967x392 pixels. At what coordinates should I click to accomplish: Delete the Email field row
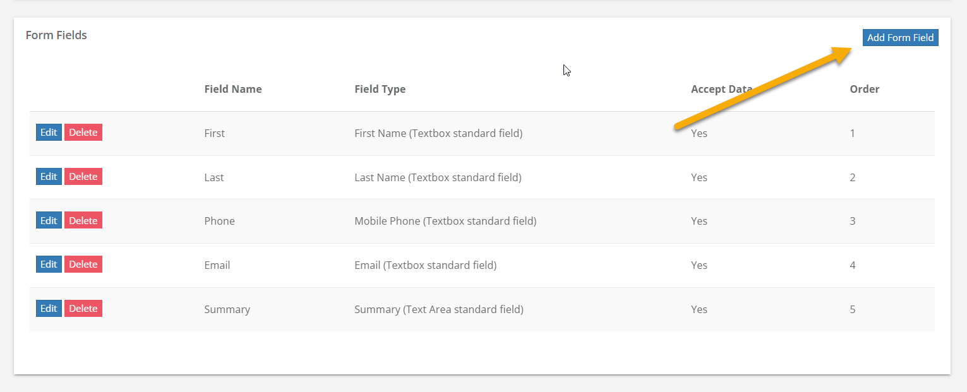[x=83, y=264]
